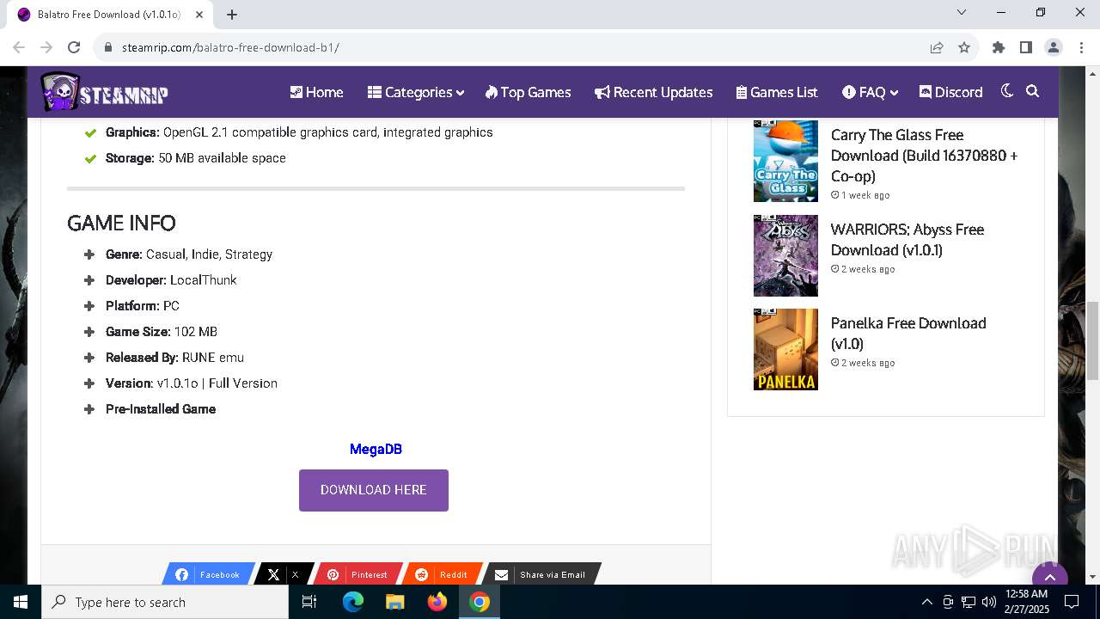Click the address bar URL
This screenshot has width=1100, height=619.
point(230,47)
